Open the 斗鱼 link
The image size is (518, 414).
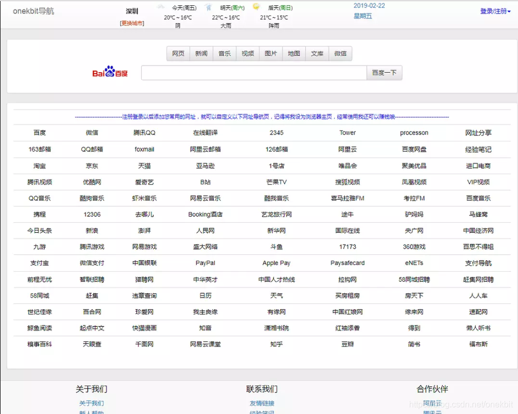pos(276,247)
